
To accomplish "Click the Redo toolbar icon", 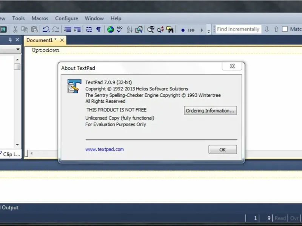I will [x=55, y=29].
